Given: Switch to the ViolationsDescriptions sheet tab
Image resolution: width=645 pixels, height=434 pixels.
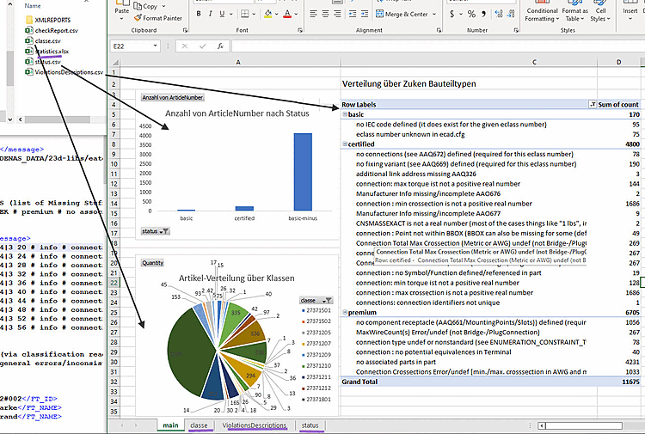Looking at the screenshot, I should (x=254, y=425).
